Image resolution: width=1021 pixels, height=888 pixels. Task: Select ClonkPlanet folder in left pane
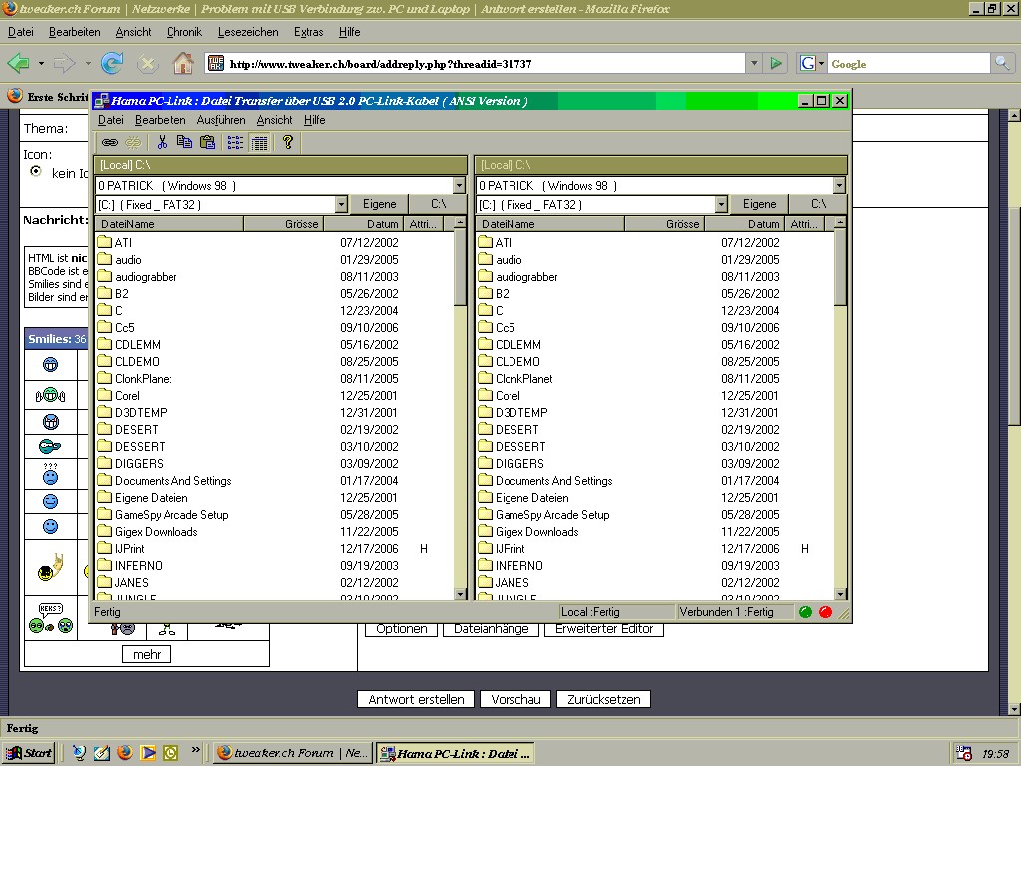click(135, 379)
